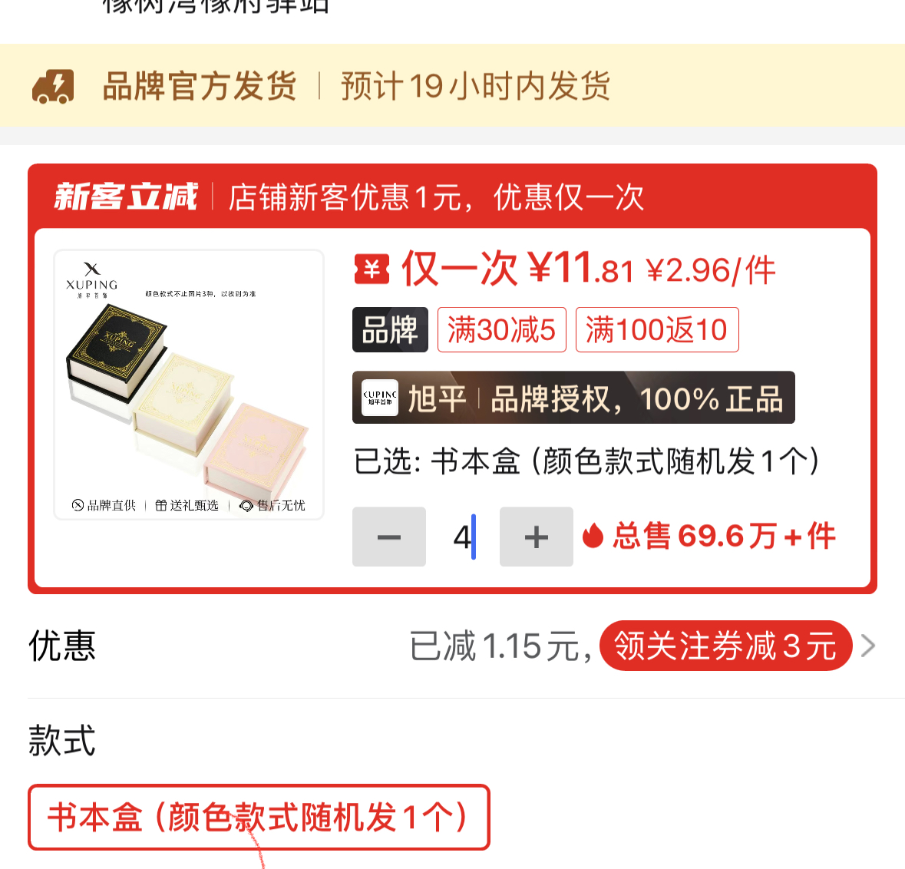This screenshot has height=869, width=905.
Task: Claim the 领关注券减3元 coupon
Action: 725,646
